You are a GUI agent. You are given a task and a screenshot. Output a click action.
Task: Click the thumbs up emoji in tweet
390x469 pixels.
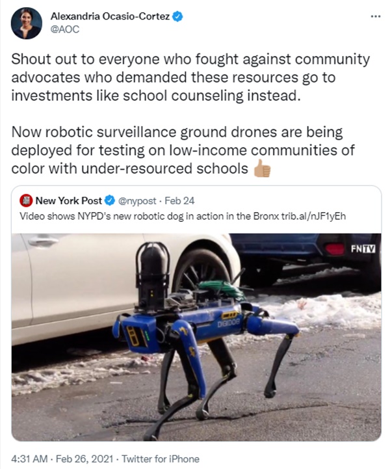(x=262, y=168)
